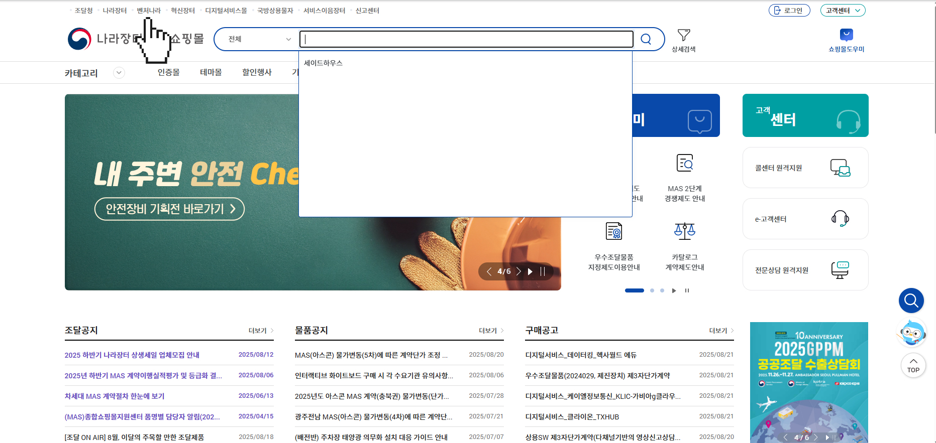Open notice 인터랙티브 화이트보드 구매 시 유의사항

[x=374, y=376]
